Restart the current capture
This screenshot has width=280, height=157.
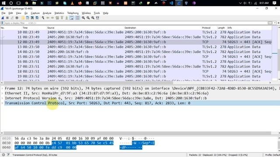[x=12, y=18]
